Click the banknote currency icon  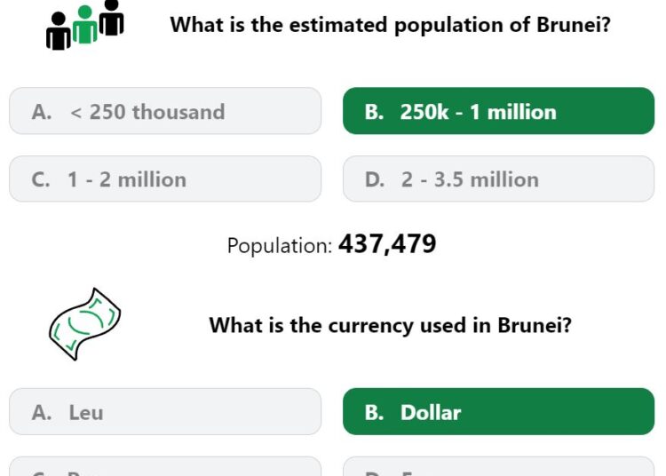85,324
